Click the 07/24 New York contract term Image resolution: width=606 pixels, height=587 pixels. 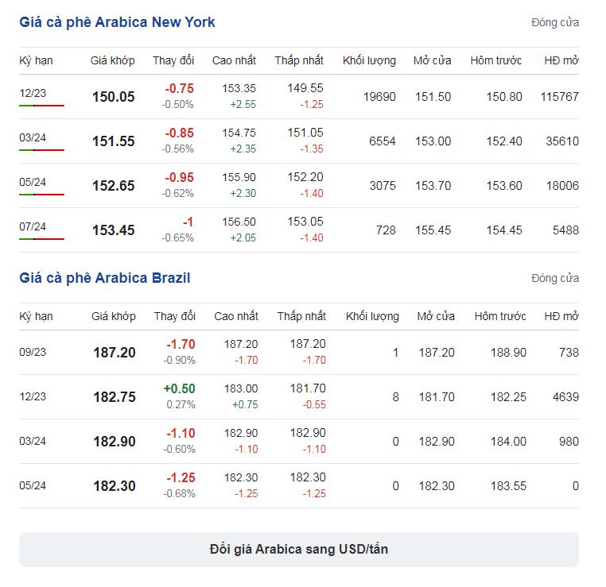tap(33, 227)
